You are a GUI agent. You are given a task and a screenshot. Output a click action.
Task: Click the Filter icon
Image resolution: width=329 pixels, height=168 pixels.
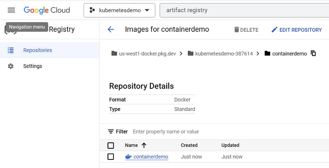[111, 131]
